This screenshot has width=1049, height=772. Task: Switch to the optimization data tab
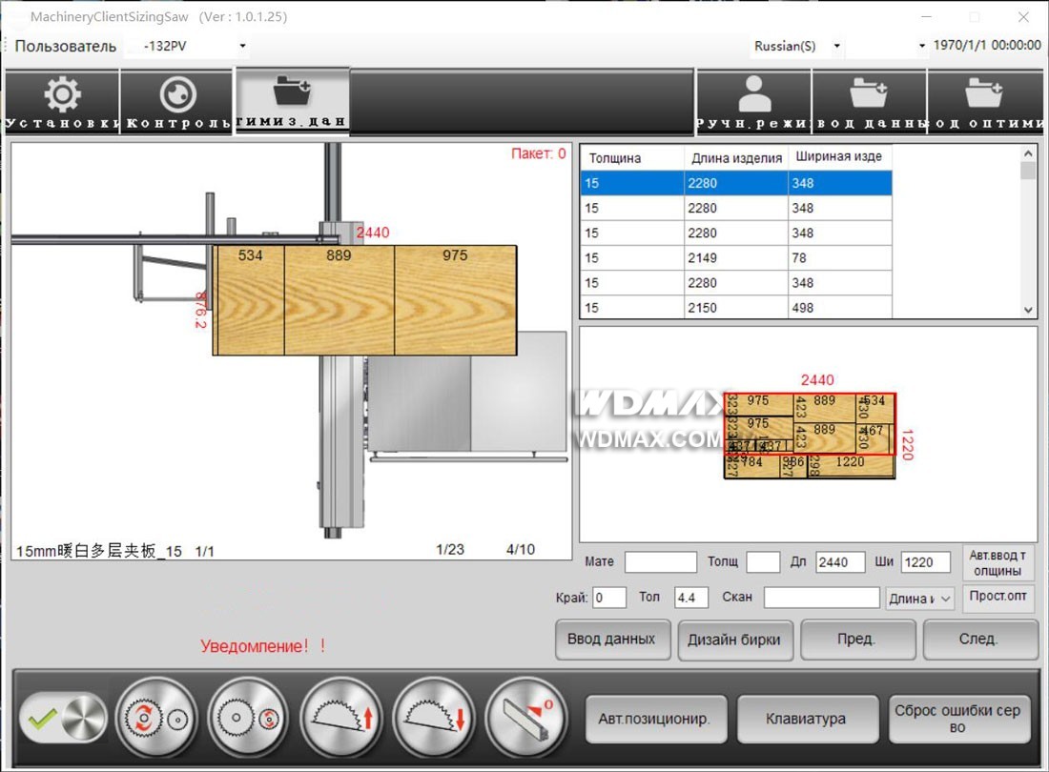pyautogui.click(x=292, y=100)
